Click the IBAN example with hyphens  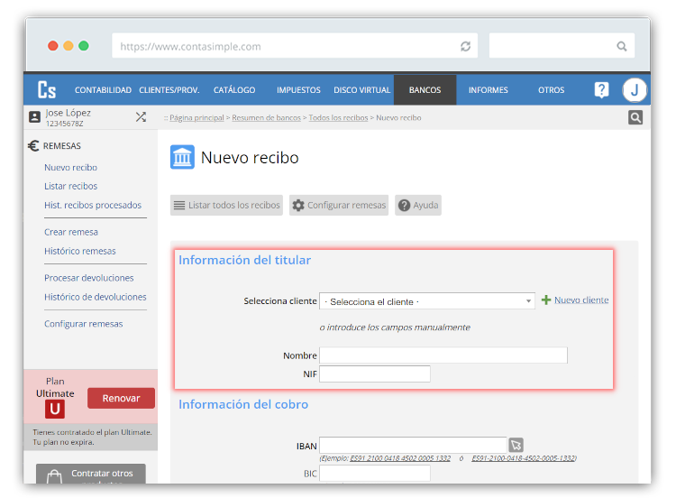(524, 458)
